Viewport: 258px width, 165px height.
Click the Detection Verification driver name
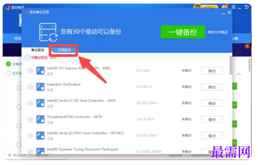point(64,84)
